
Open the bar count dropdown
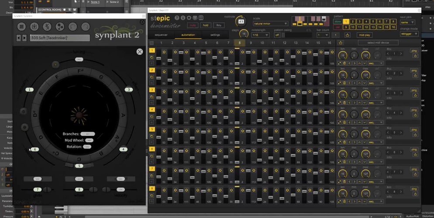click(x=323, y=35)
